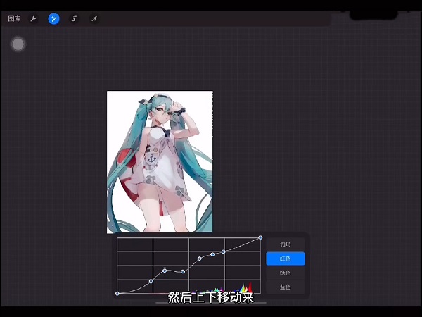The width and height of the screenshot is (422, 317).
Task: Select the third curve node from the left
Action: pos(165,270)
